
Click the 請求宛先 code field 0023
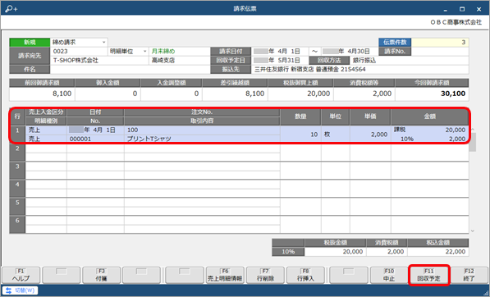pyautogui.click(x=79, y=51)
